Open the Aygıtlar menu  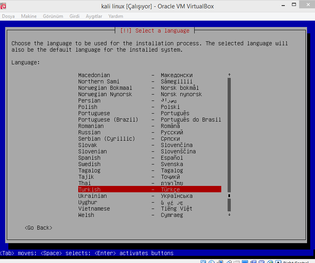pos(94,16)
